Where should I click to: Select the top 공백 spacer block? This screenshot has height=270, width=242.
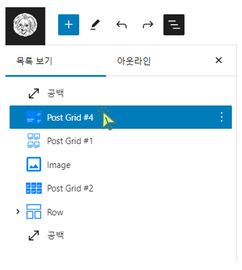click(120, 94)
